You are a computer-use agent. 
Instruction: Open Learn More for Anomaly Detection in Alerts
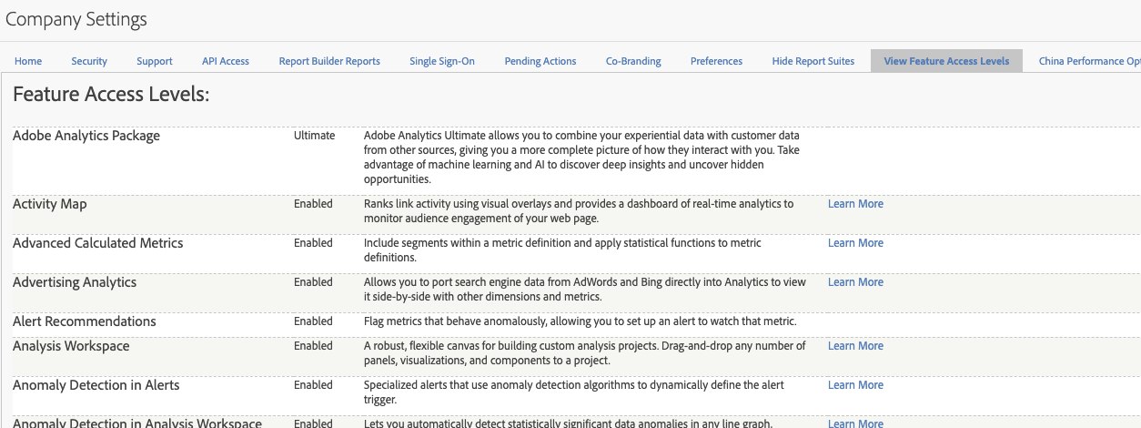tap(855, 385)
